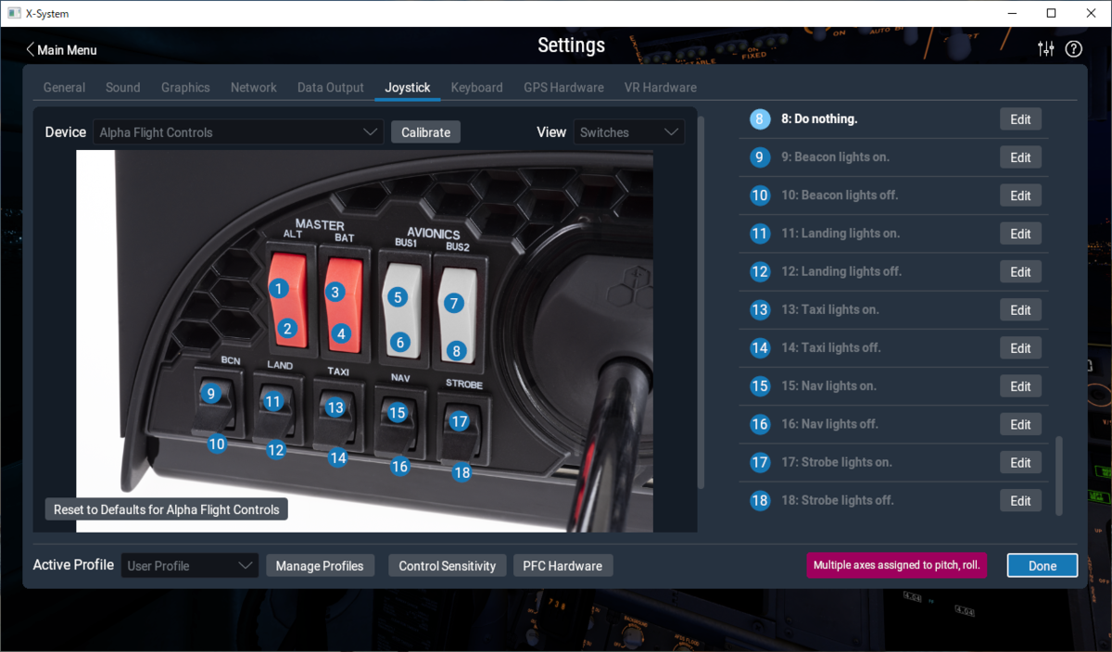Select marker 15 on the NAV switch
This screenshot has width=1112, height=652.
398,413
